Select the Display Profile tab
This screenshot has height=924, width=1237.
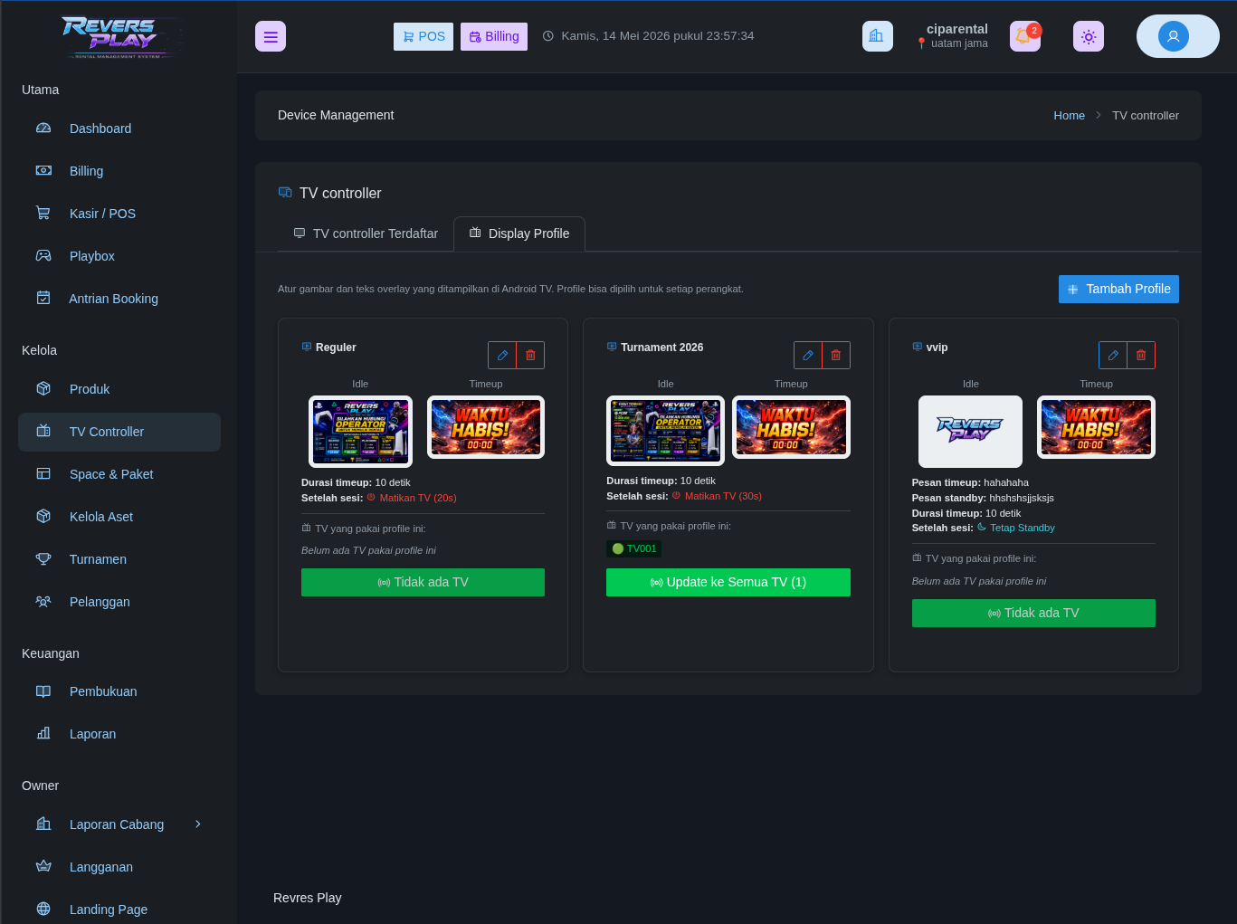(x=519, y=233)
